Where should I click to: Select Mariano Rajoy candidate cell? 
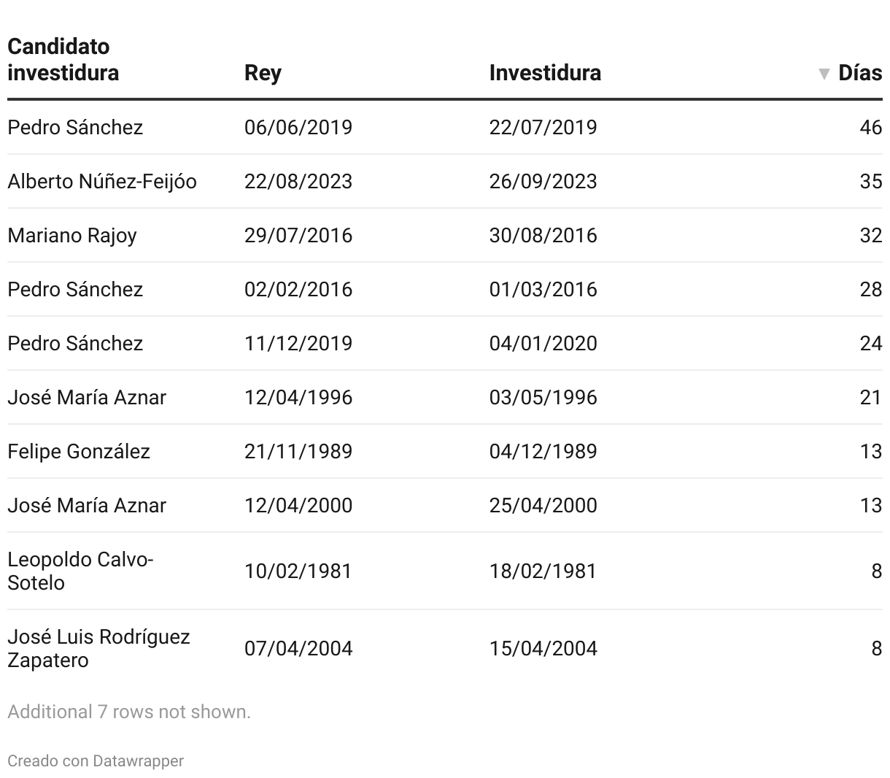click(x=72, y=235)
